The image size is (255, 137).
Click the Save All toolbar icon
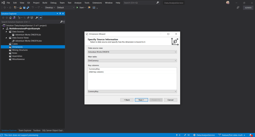27,8
